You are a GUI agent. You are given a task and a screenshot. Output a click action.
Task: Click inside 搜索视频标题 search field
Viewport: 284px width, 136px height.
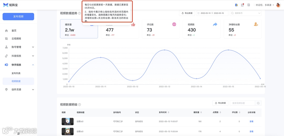click(x=242, y=103)
